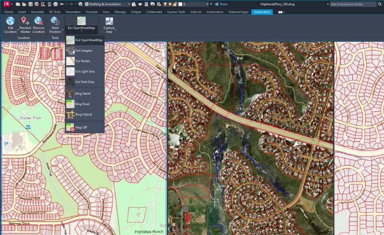Toggle layer lock padlock icon

click(x=175, y=4)
